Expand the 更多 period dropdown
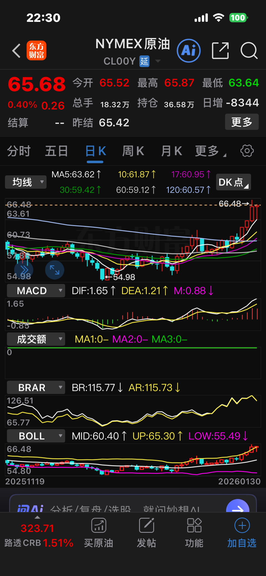This screenshot has height=576, width=266. click(x=211, y=151)
